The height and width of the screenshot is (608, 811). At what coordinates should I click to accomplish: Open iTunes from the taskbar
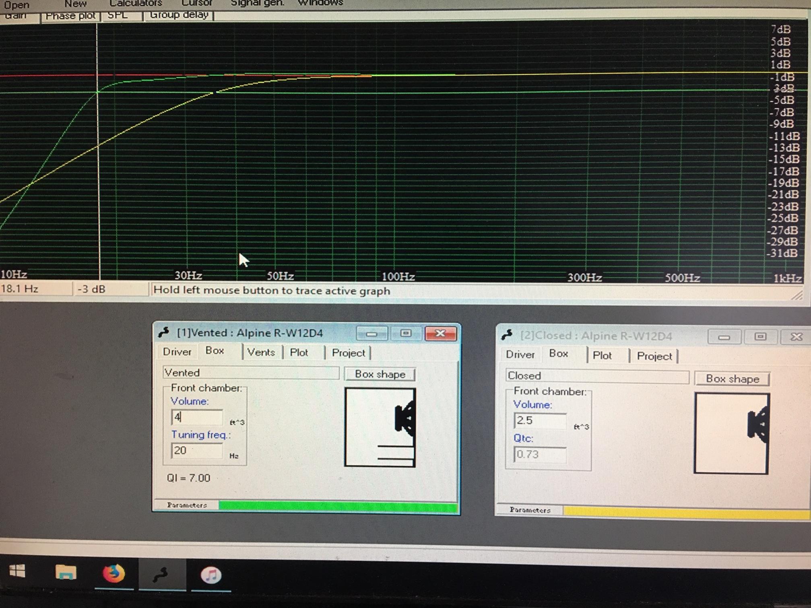[211, 575]
